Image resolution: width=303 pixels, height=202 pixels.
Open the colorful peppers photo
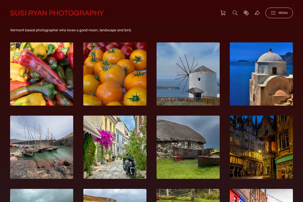42,74
